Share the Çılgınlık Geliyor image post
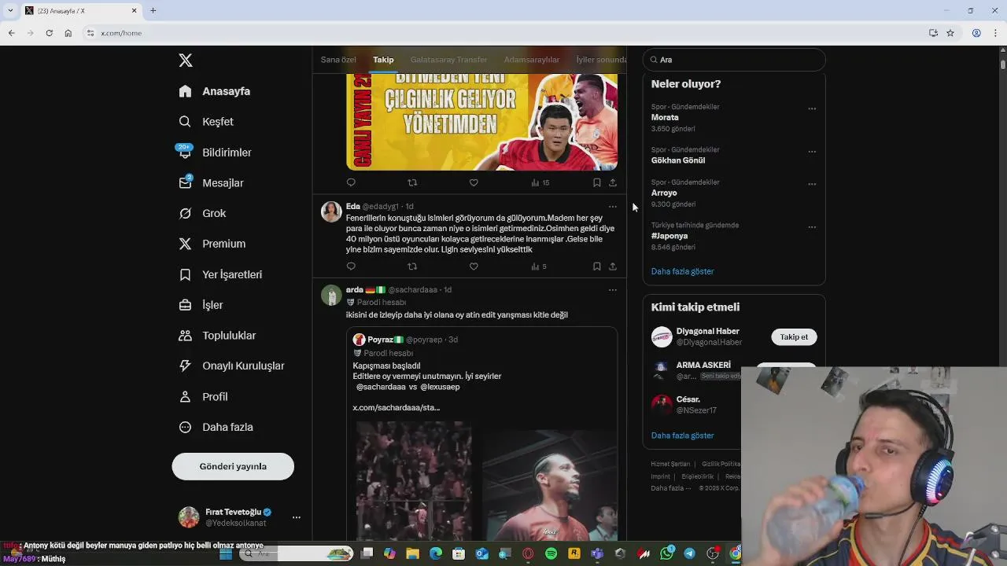 613,182
